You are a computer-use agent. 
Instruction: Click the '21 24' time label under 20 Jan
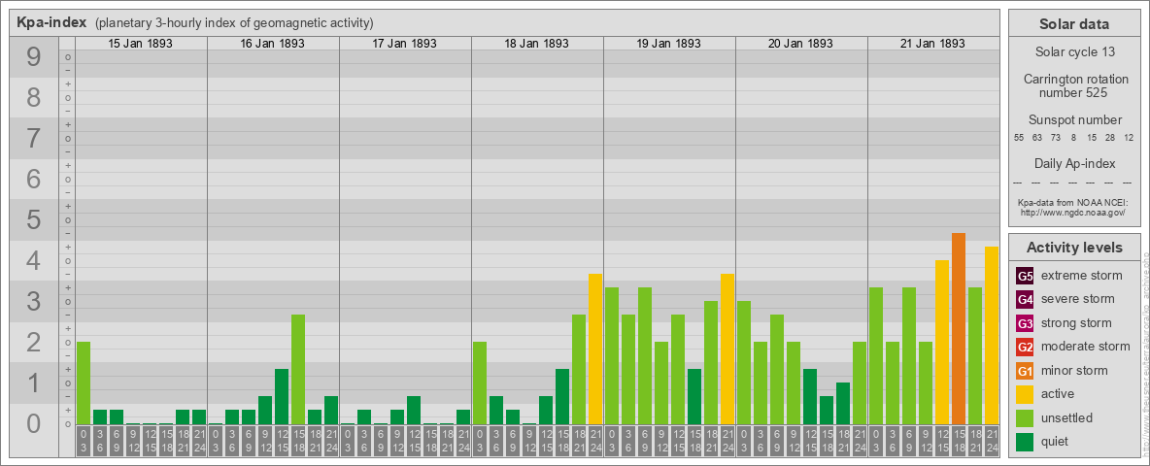pyautogui.click(x=859, y=442)
